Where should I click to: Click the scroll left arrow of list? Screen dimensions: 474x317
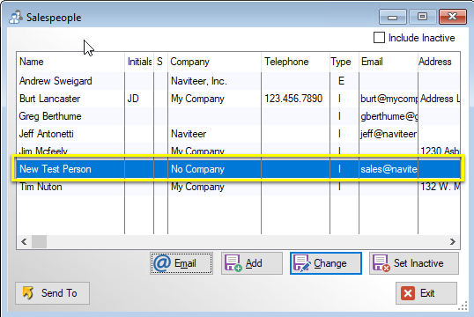(x=24, y=242)
